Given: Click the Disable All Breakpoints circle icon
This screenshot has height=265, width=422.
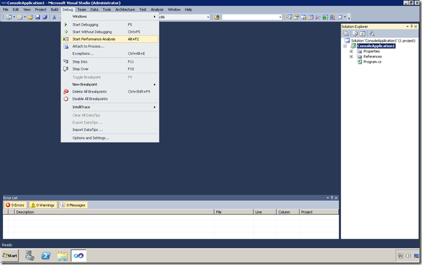Looking at the screenshot, I should 66,99.
